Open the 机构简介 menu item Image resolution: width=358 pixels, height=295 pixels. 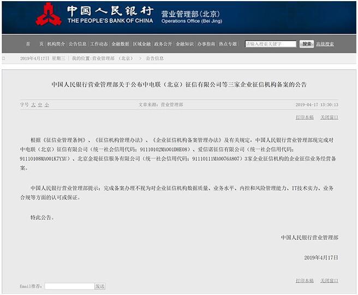(x=56, y=44)
